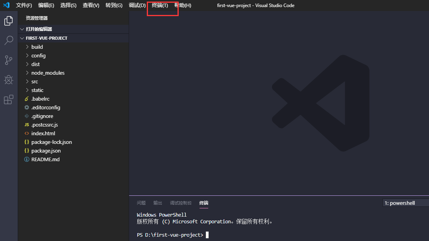
Task: Click the index.html file icon
Action: tap(26, 133)
